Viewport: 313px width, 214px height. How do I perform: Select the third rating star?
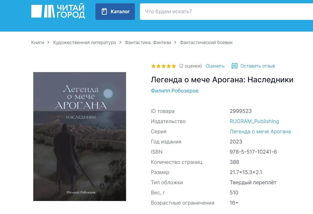point(164,66)
